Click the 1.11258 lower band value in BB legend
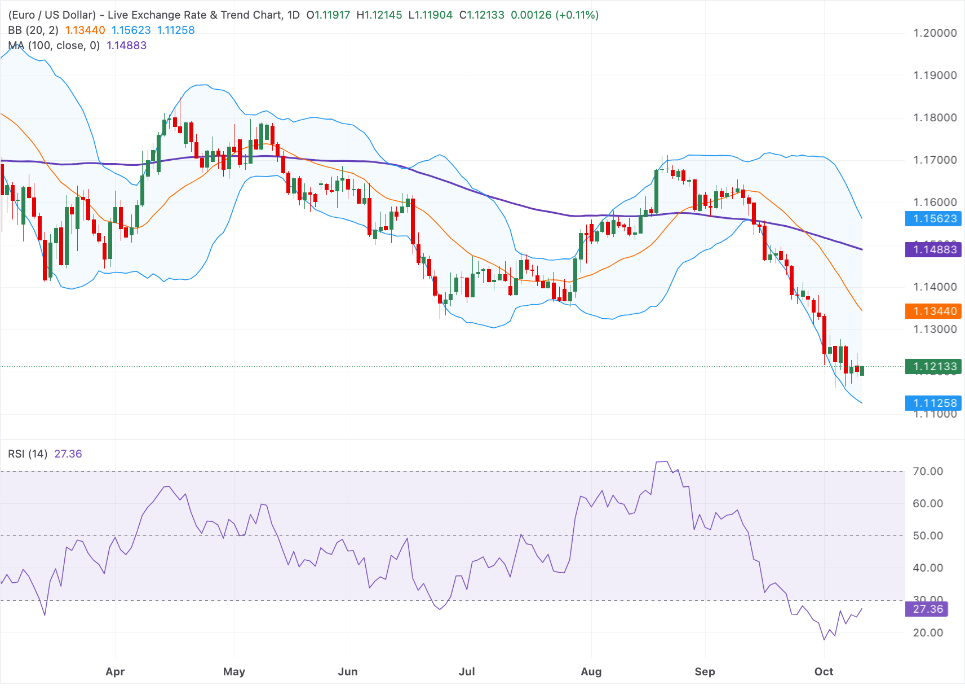965x690 pixels. coord(176,30)
